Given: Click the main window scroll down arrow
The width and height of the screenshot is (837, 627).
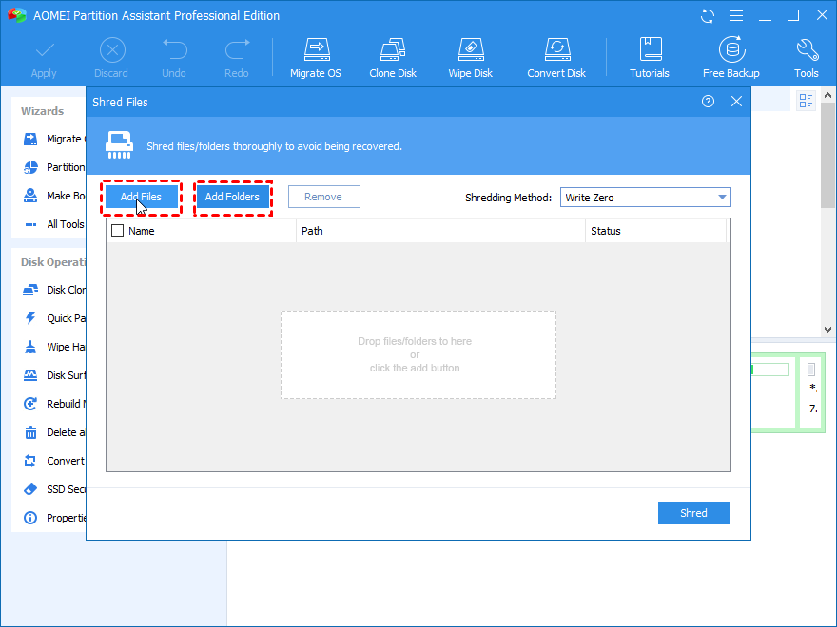Looking at the screenshot, I should click(x=827, y=330).
